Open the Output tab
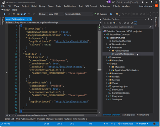The width and height of the screenshot is (160, 127). tap(68, 119)
